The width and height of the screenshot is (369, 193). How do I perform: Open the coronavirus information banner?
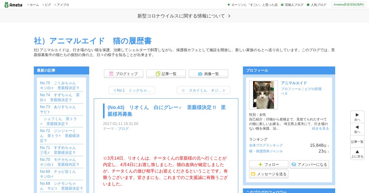pyautogui.click(x=184, y=16)
